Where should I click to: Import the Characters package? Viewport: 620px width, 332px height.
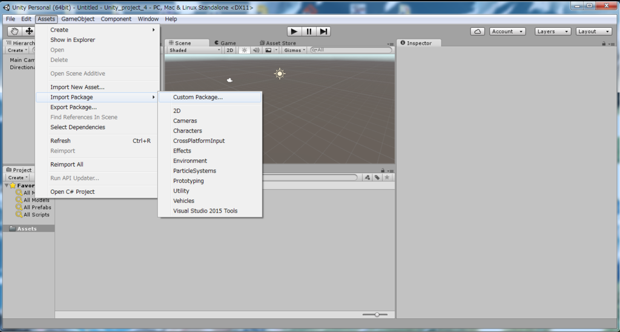[210, 131]
